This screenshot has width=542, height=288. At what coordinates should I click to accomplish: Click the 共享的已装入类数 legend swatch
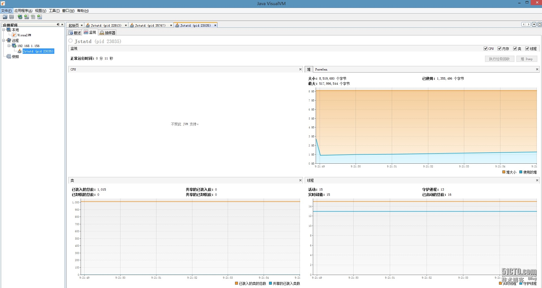coord(270,283)
